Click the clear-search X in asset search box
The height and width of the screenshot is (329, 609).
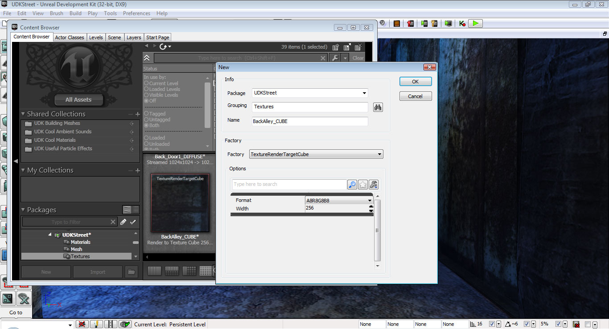click(323, 58)
